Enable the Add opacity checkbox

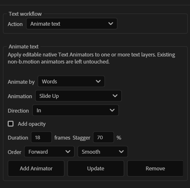(x=11, y=124)
